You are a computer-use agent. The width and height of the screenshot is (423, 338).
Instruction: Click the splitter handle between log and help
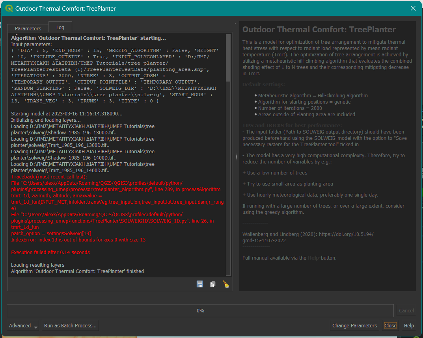point(236,157)
